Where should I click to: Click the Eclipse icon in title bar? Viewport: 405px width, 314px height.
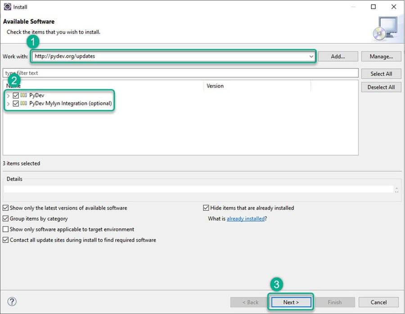(x=7, y=7)
